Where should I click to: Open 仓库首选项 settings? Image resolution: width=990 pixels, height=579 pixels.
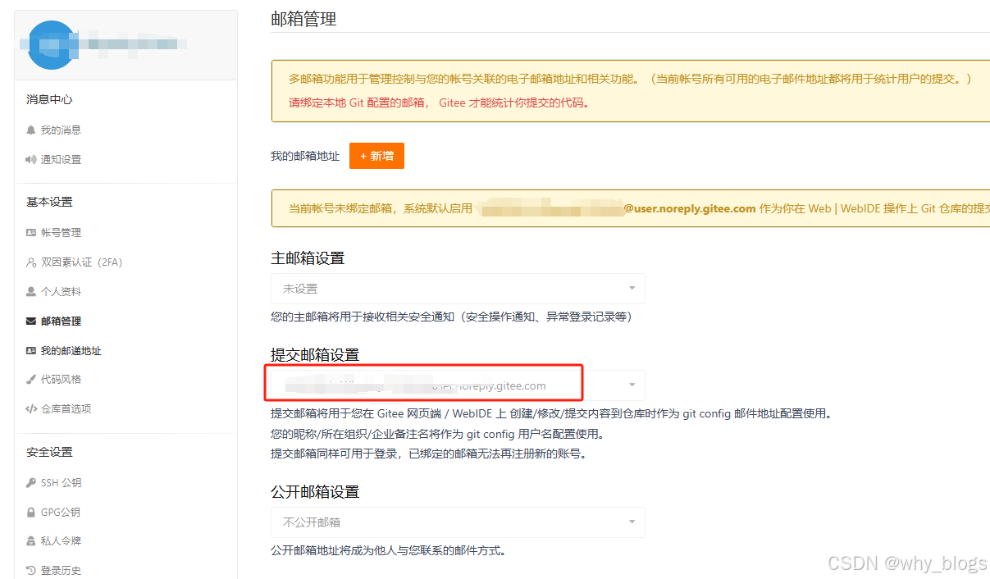66,409
